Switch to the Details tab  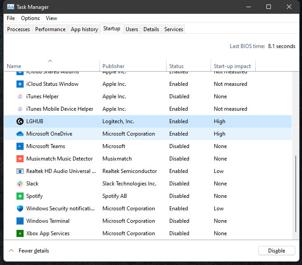point(151,29)
